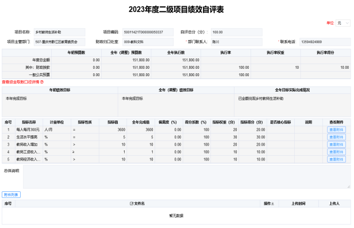Click the 其中：财政拨款 row label
The image size is (354, 228).
[38, 68]
